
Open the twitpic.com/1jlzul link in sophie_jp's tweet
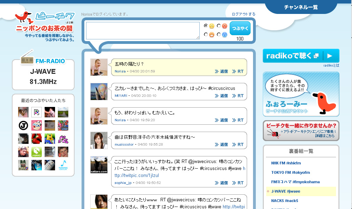[x=137, y=176]
